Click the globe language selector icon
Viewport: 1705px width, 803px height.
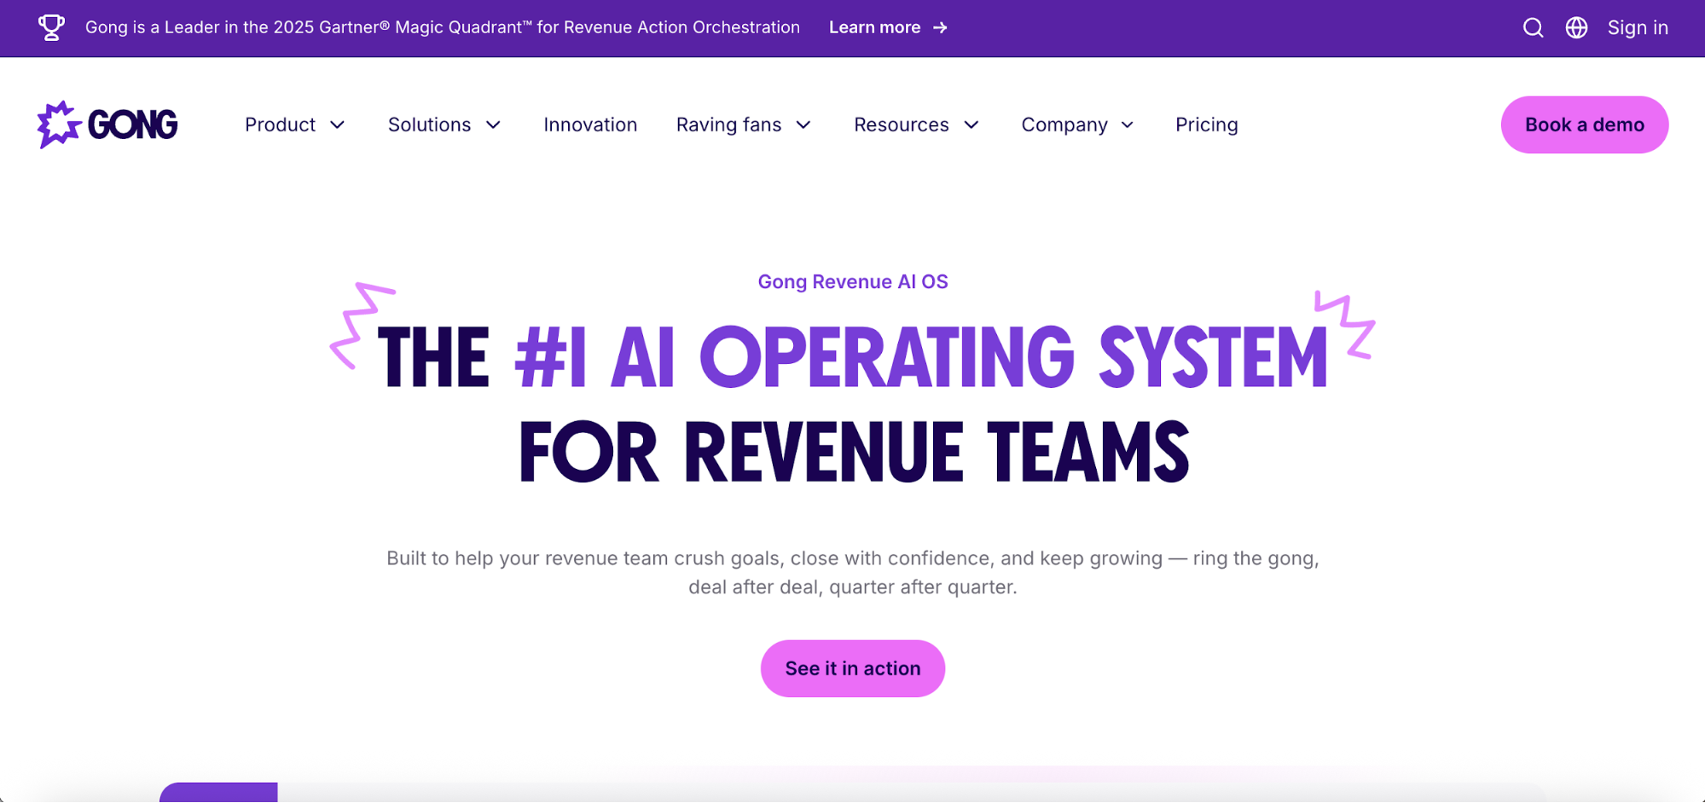1576,28
